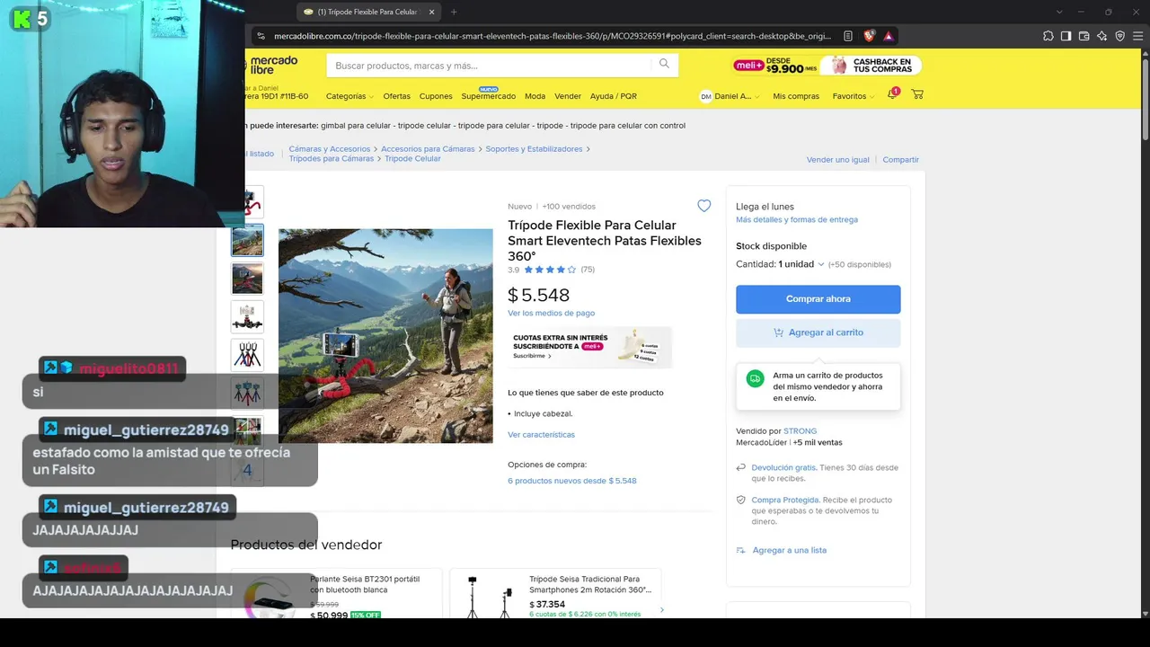The width and height of the screenshot is (1150, 647).
Task: Open the Leo AI sparkle icon
Action: (1102, 36)
